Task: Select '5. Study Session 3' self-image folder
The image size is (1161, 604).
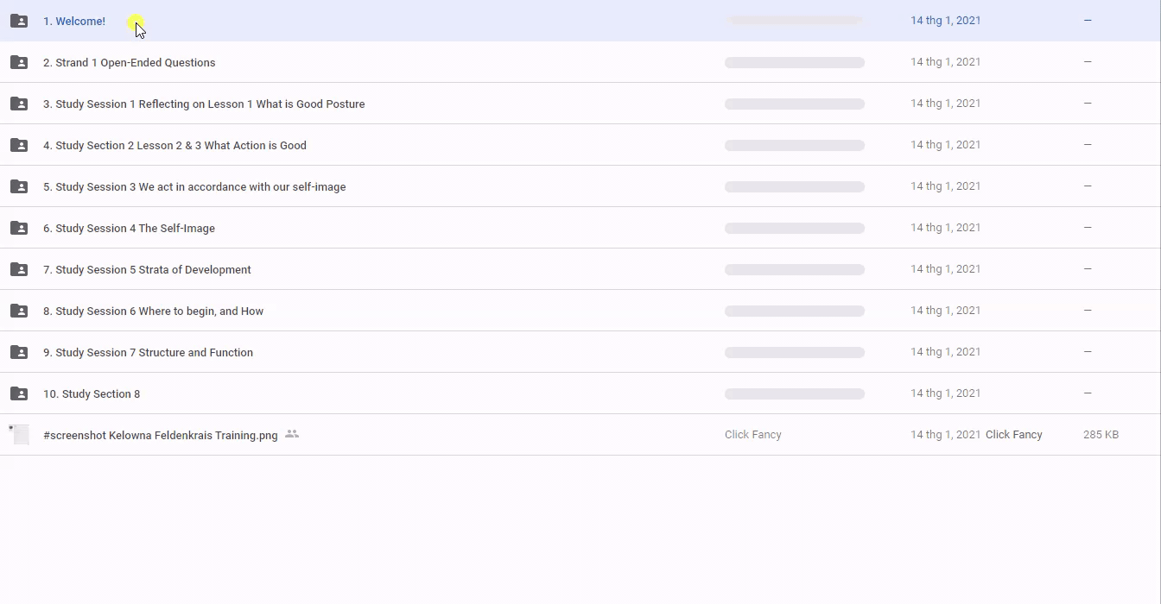Action: 194,187
